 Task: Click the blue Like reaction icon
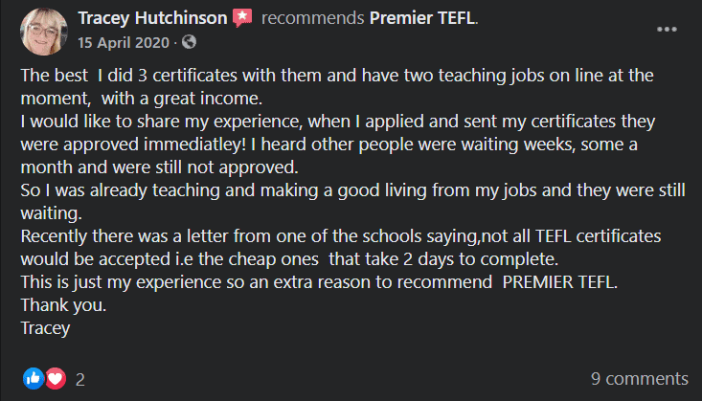[35, 378]
